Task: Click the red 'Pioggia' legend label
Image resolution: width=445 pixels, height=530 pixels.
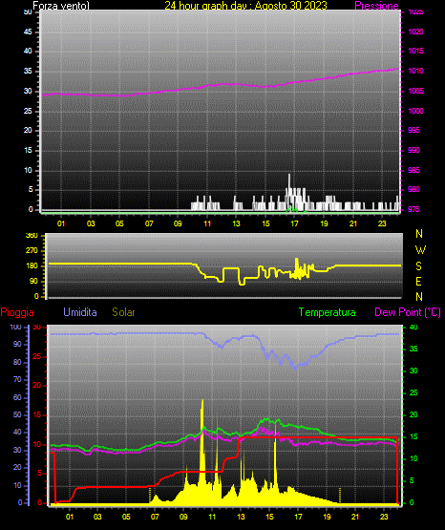Action: [x=17, y=312]
